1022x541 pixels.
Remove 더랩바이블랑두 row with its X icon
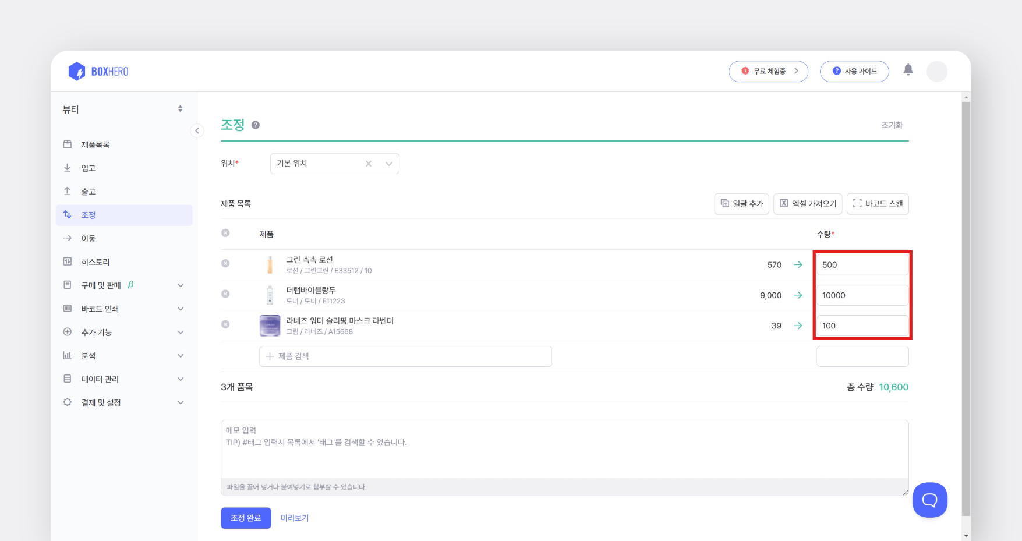point(225,294)
